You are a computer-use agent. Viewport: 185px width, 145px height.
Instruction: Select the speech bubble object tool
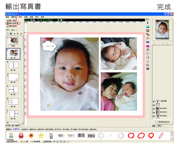click(x=148, y=54)
